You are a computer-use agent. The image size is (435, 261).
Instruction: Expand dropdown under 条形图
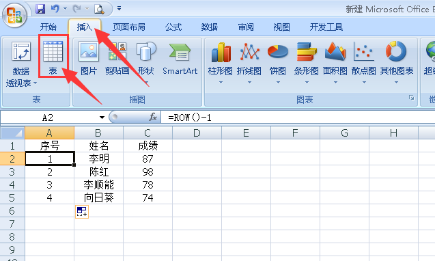pos(307,83)
